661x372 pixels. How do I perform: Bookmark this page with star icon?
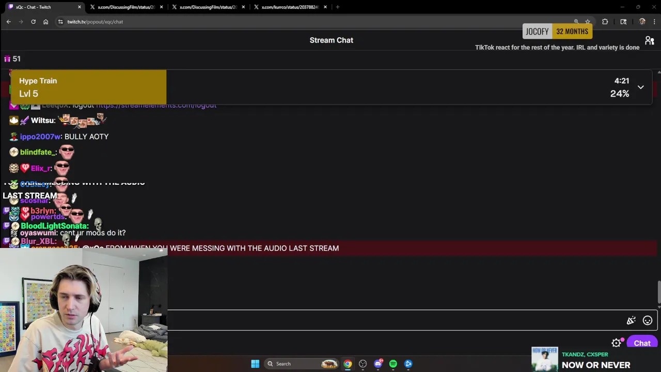pos(588,22)
